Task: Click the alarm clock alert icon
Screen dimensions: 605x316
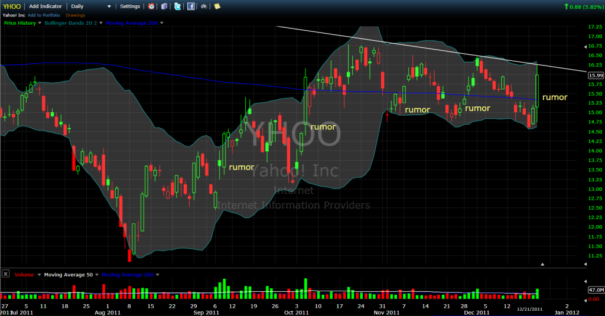Action: (151, 6)
